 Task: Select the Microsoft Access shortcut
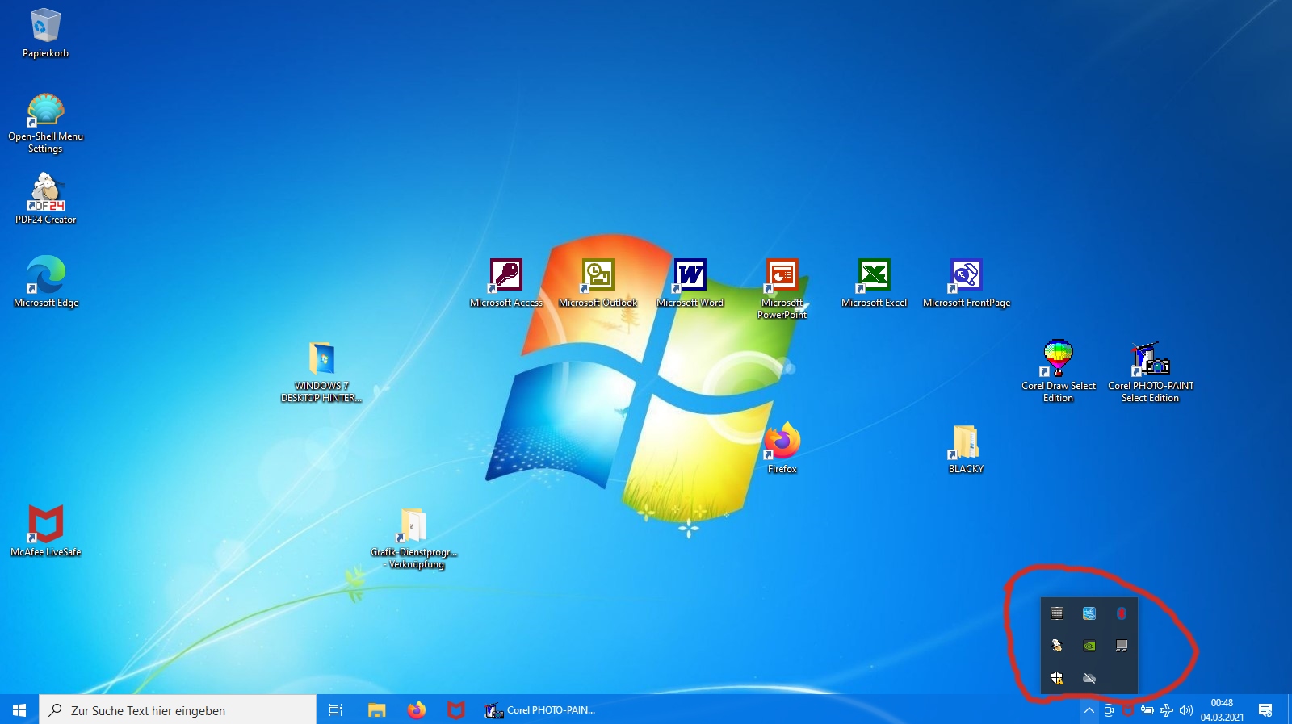(x=506, y=282)
